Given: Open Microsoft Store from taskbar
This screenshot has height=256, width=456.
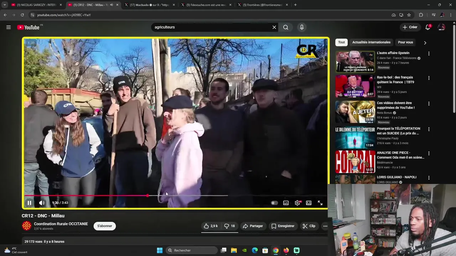Looking at the screenshot, I should click(x=265, y=250).
